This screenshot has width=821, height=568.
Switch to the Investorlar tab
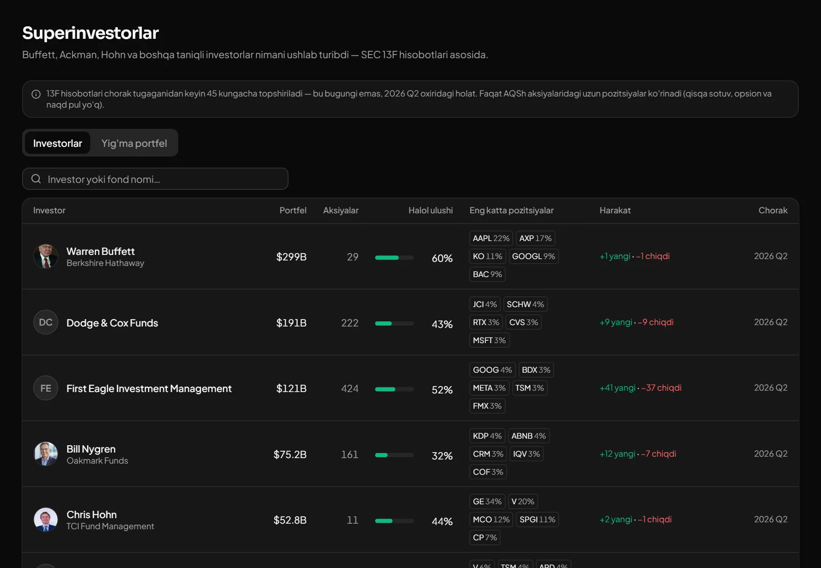(58, 143)
